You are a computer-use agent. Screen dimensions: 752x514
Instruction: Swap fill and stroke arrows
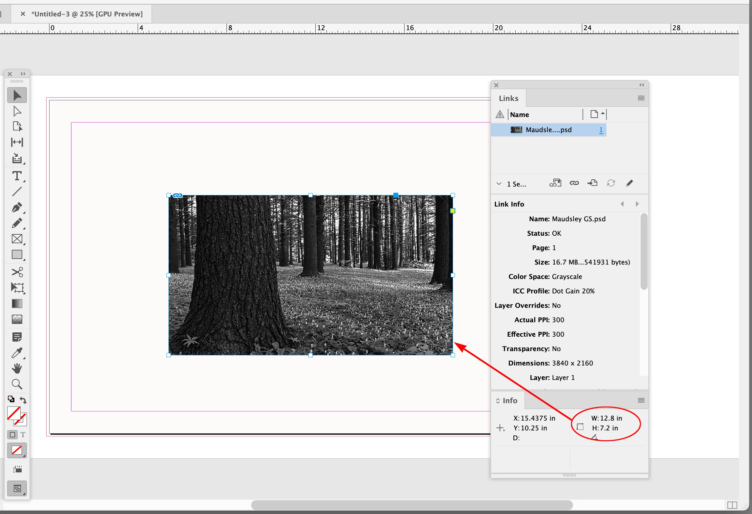tap(23, 400)
